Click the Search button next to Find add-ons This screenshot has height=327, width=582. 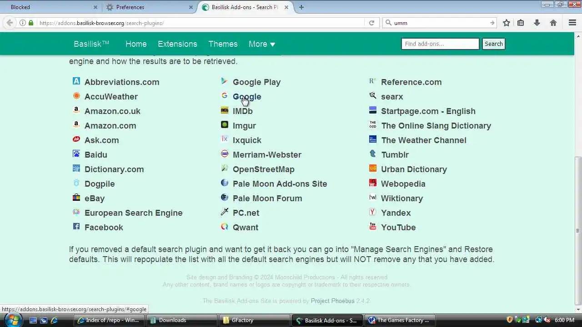click(x=493, y=44)
